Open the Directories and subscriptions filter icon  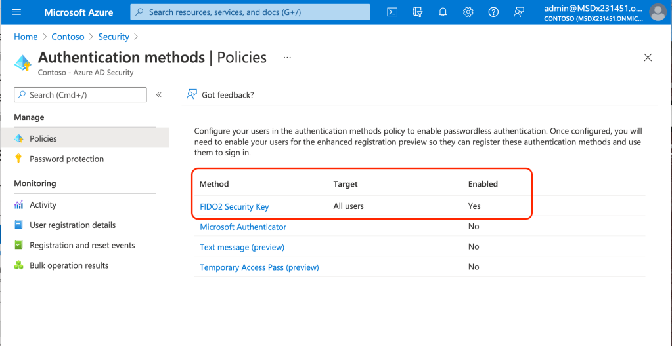tap(418, 12)
